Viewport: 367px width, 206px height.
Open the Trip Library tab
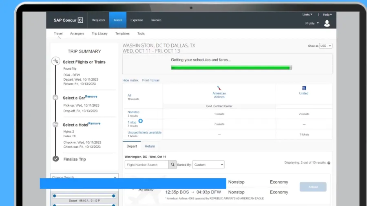pos(100,33)
